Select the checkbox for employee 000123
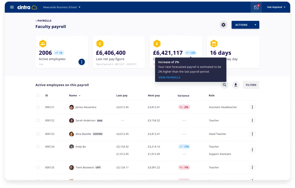Viewport: 295px width, 188px height. (38, 134)
